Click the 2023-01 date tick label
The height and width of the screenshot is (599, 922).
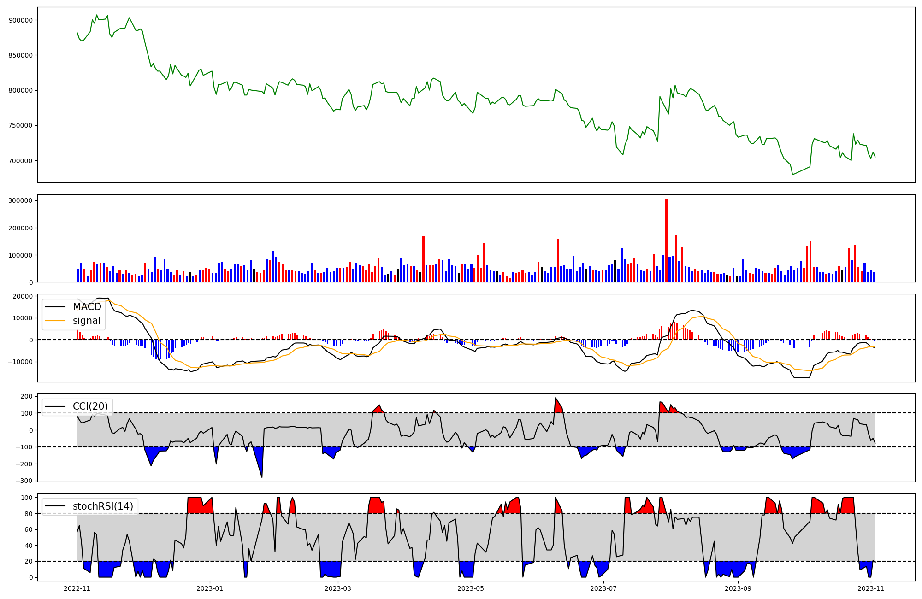tap(210, 588)
